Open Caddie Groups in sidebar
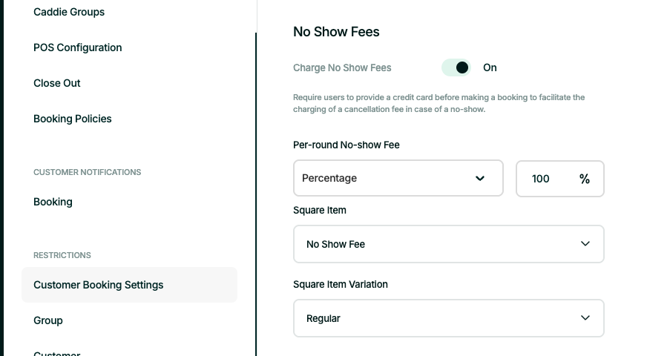Screen dimensions: 647x356 click(69, 12)
